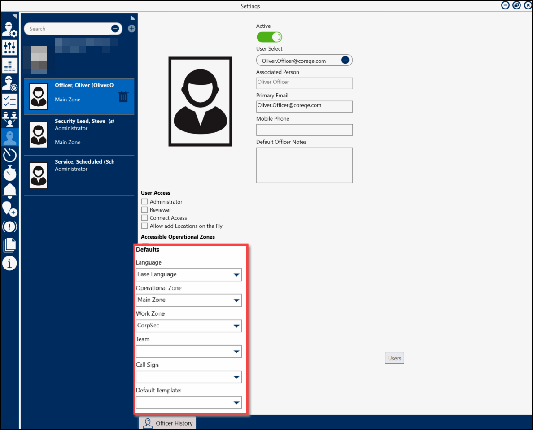Screen dimensions: 533x430
Task: Click the Officer History button
Action: point(168,423)
